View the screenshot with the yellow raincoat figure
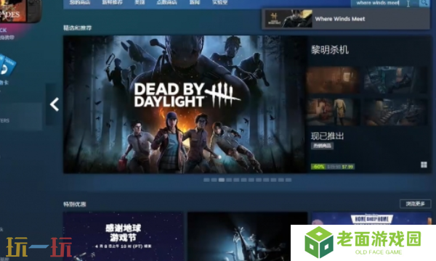The width and height of the screenshot is (436, 261). tap(334, 112)
